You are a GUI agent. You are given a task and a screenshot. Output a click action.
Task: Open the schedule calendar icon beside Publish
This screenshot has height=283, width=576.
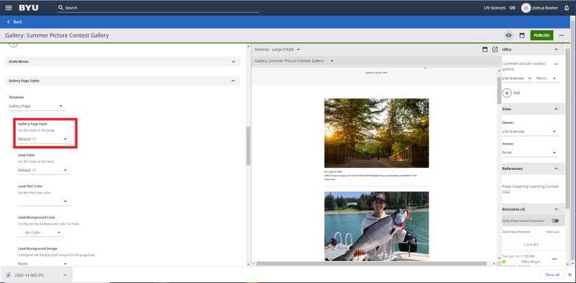coord(522,35)
